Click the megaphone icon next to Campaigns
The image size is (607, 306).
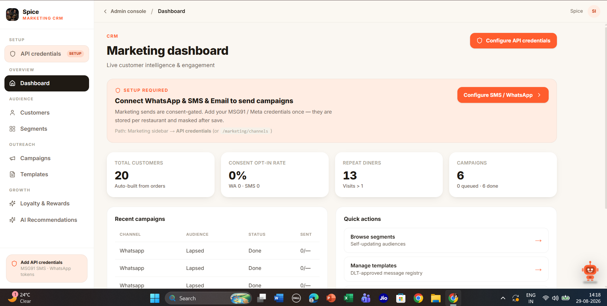pos(12,158)
